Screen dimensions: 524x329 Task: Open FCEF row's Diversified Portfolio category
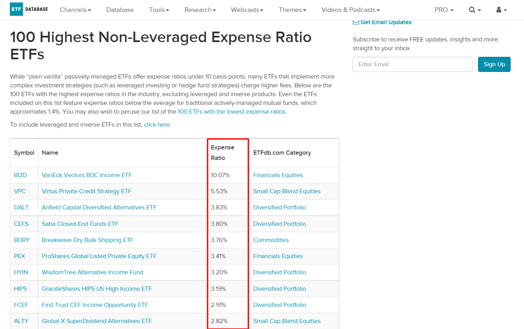tap(280, 305)
